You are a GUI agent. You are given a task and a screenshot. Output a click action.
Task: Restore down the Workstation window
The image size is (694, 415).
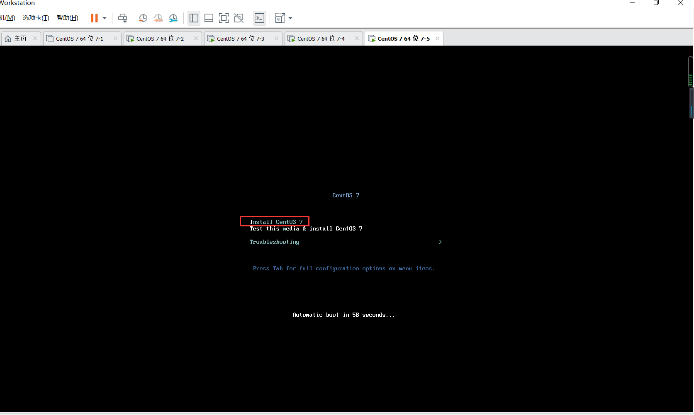pyautogui.click(x=656, y=3)
